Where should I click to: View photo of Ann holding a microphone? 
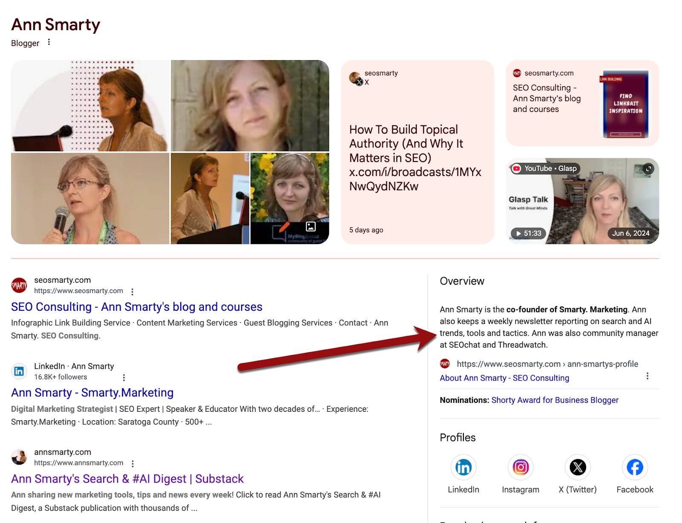point(90,199)
